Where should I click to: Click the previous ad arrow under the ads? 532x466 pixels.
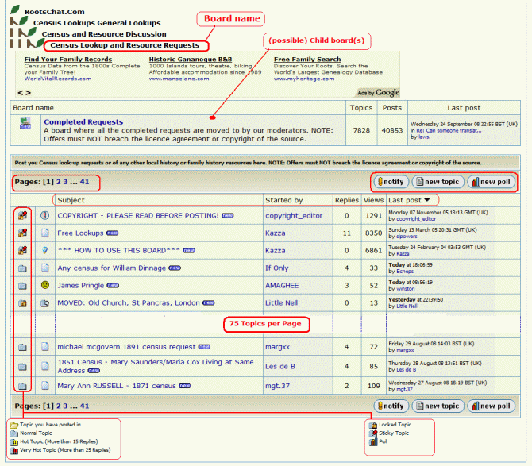[x=20, y=92]
